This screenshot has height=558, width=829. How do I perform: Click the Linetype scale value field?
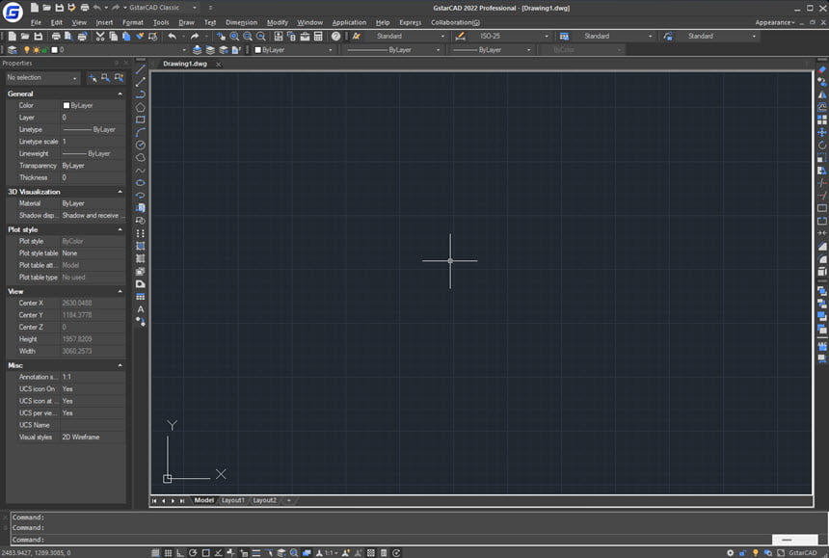point(93,142)
